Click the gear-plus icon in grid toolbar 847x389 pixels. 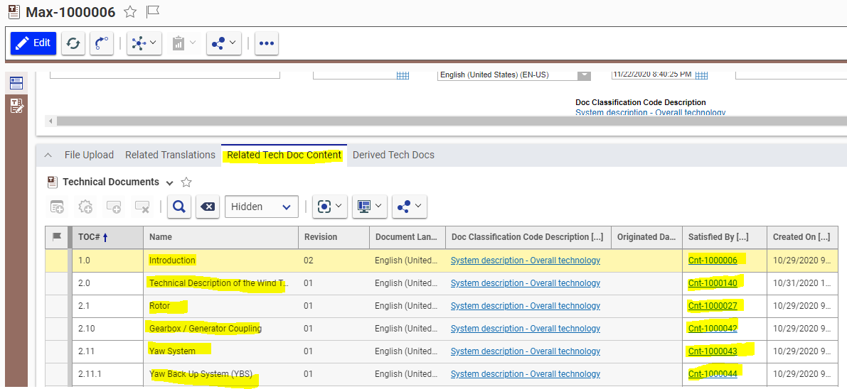click(x=85, y=207)
